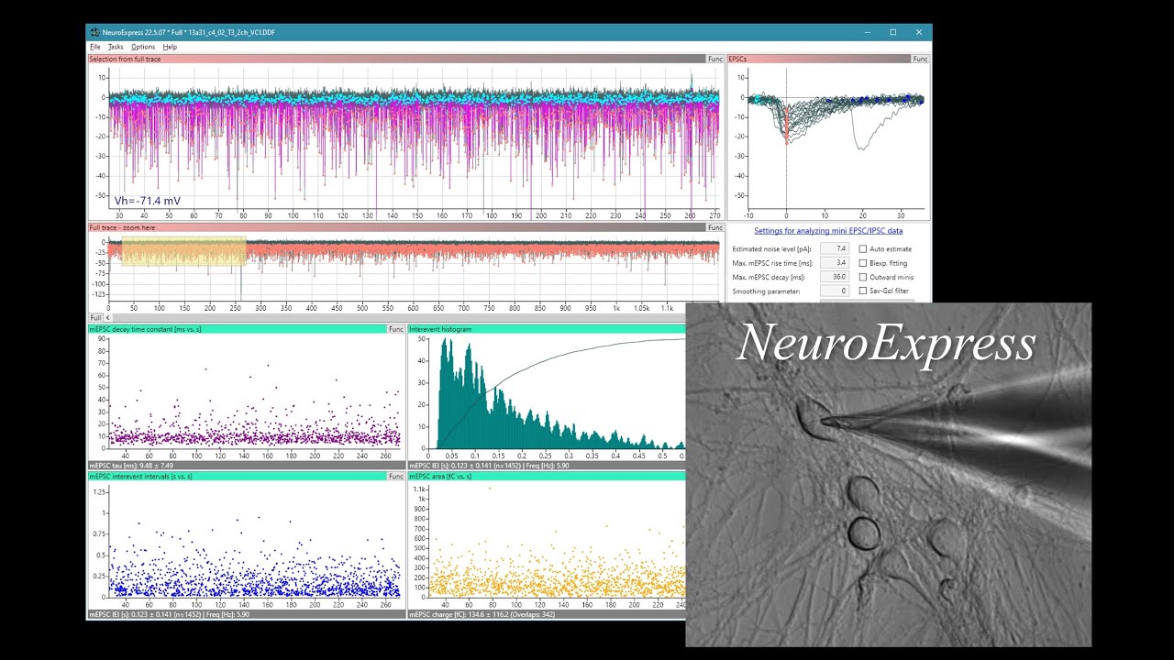
Task: Open the File menu
Action: (94, 47)
